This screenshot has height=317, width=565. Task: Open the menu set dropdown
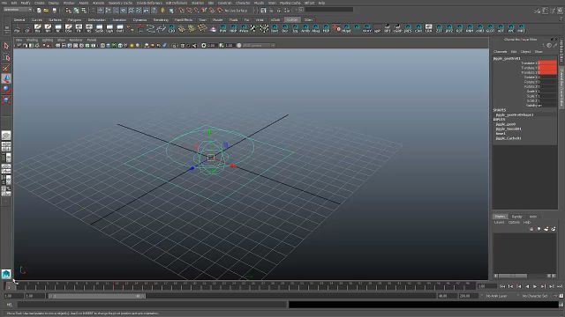coord(17,10)
